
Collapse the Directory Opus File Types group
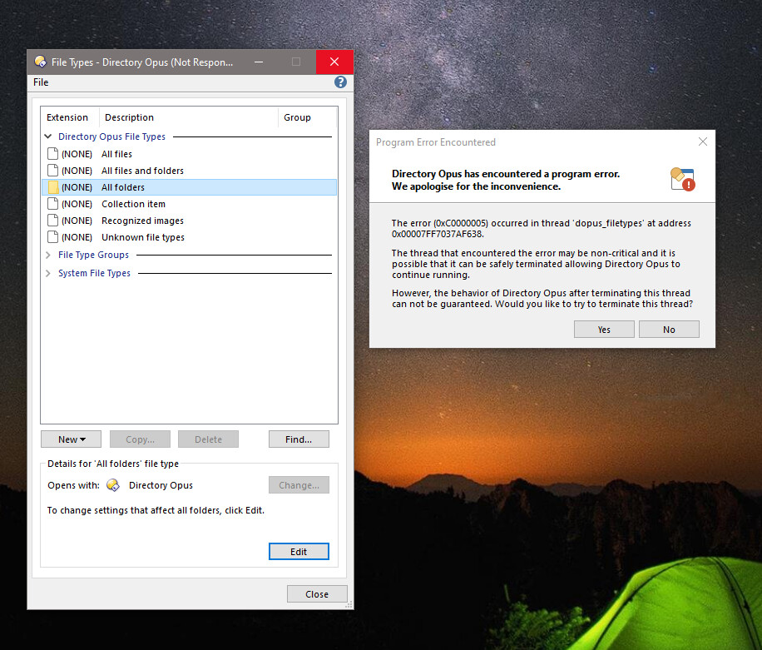[47, 136]
